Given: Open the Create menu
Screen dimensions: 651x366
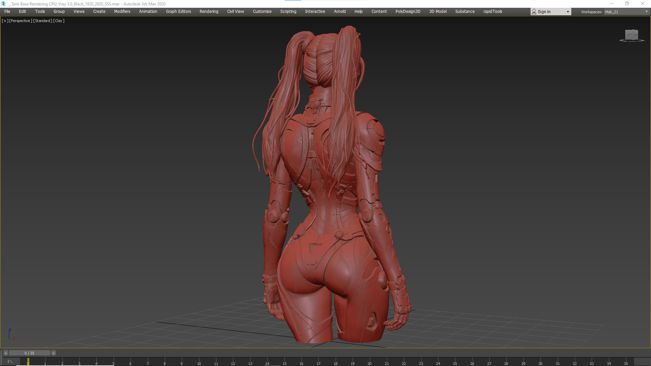Looking at the screenshot, I should [x=99, y=12].
